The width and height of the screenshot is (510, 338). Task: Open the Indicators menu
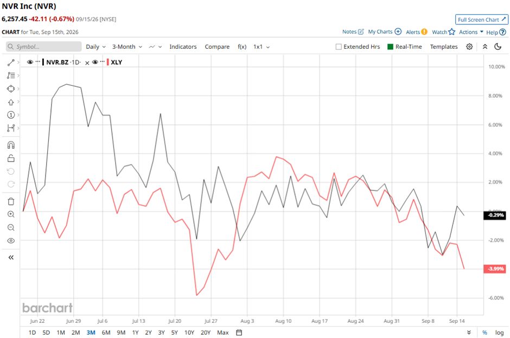[183, 47]
